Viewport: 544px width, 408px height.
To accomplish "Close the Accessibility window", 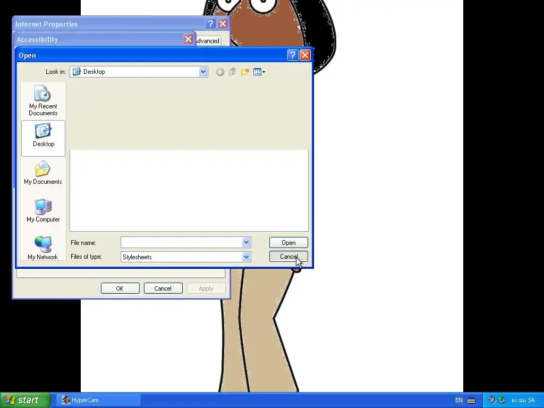I will click(188, 39).
